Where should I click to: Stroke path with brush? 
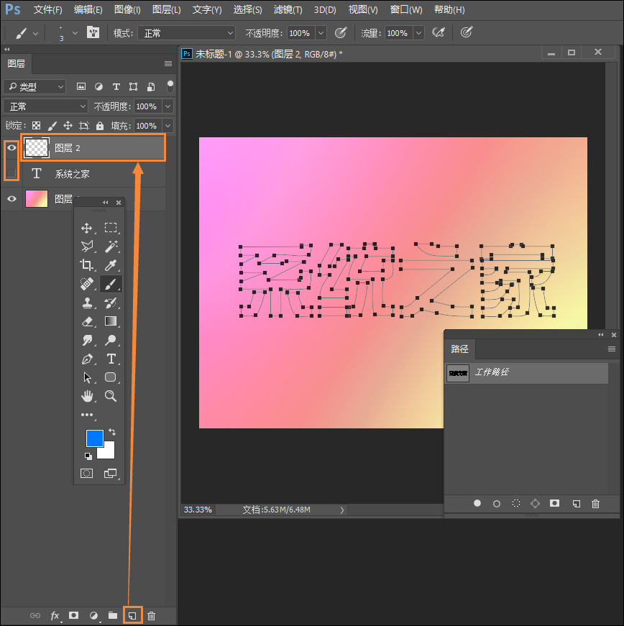(x=497, y=504)
